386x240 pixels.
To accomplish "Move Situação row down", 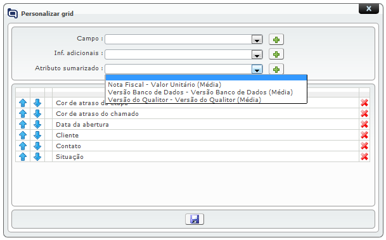I will pyautogui.click(x=37, y=156).
